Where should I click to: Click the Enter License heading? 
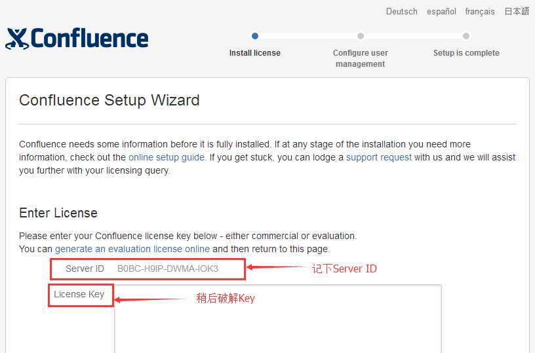58,213
